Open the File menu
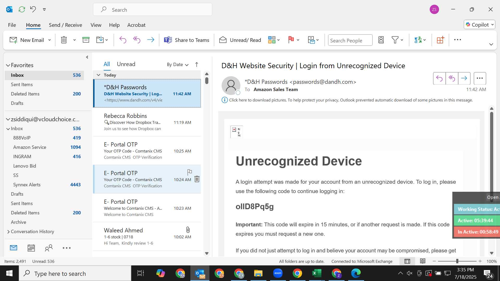This screenshot has width=500, height=281. (12, 25)
